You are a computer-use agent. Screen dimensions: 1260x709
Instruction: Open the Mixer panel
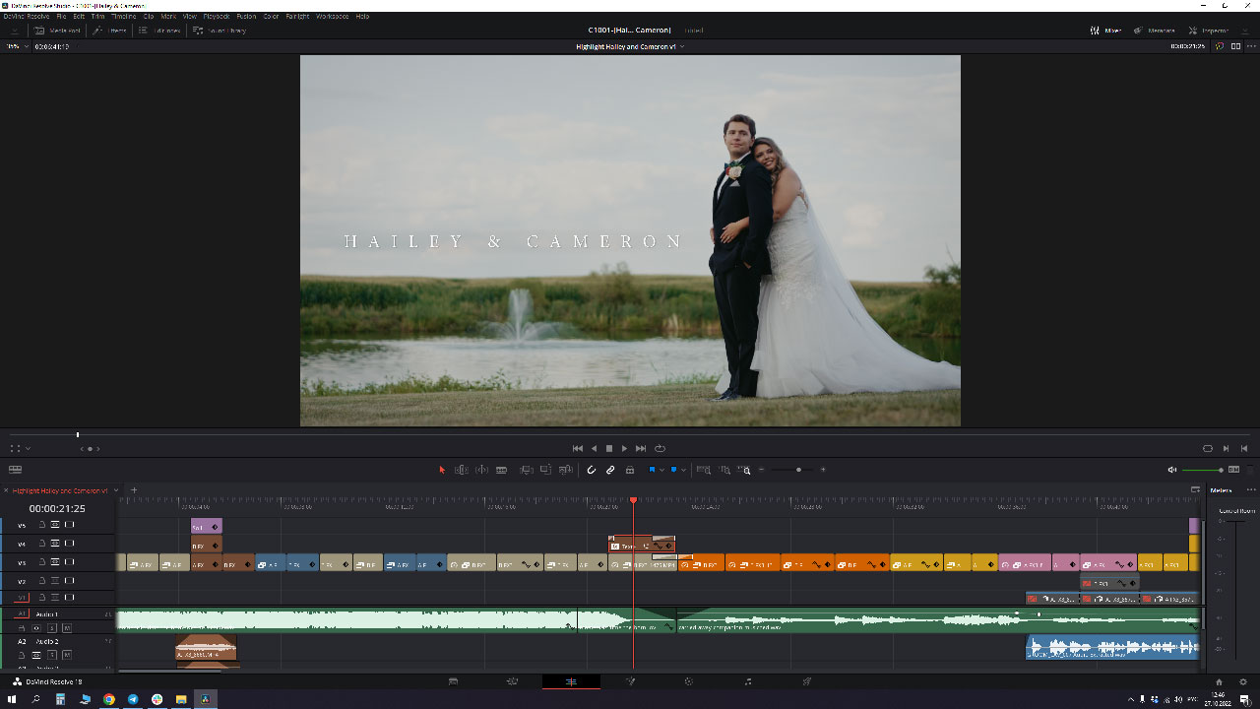pyautogui.click(x=1102, y=30)
